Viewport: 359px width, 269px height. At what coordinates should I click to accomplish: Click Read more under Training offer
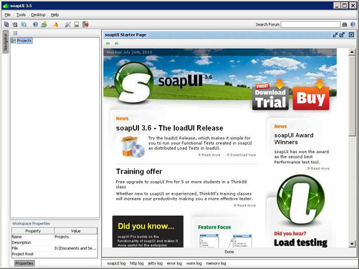(x=245, y=205)
